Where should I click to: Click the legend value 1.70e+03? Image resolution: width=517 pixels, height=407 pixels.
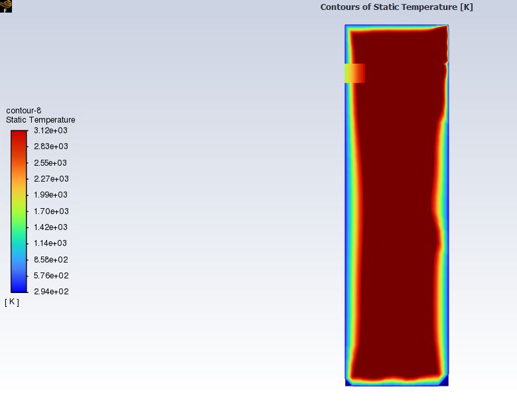point(51,211)
